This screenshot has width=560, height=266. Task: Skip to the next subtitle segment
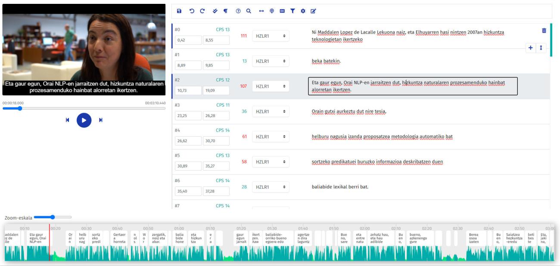[x=101, y=120]
